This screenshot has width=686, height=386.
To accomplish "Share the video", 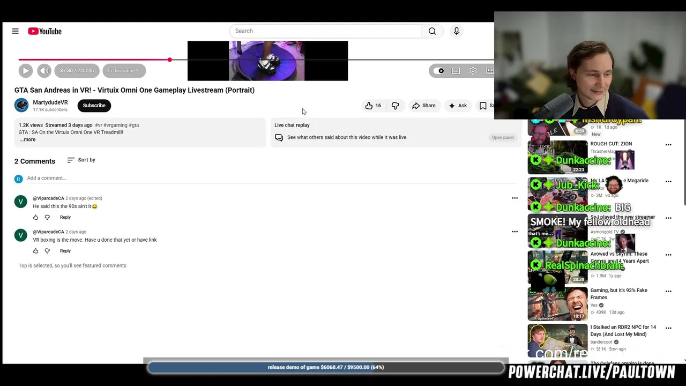I will (x=423, y=106).
